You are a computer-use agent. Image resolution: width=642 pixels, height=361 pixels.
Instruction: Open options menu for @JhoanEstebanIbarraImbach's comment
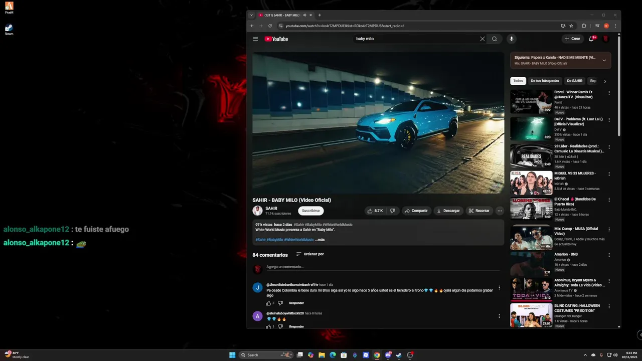[499, 288]
